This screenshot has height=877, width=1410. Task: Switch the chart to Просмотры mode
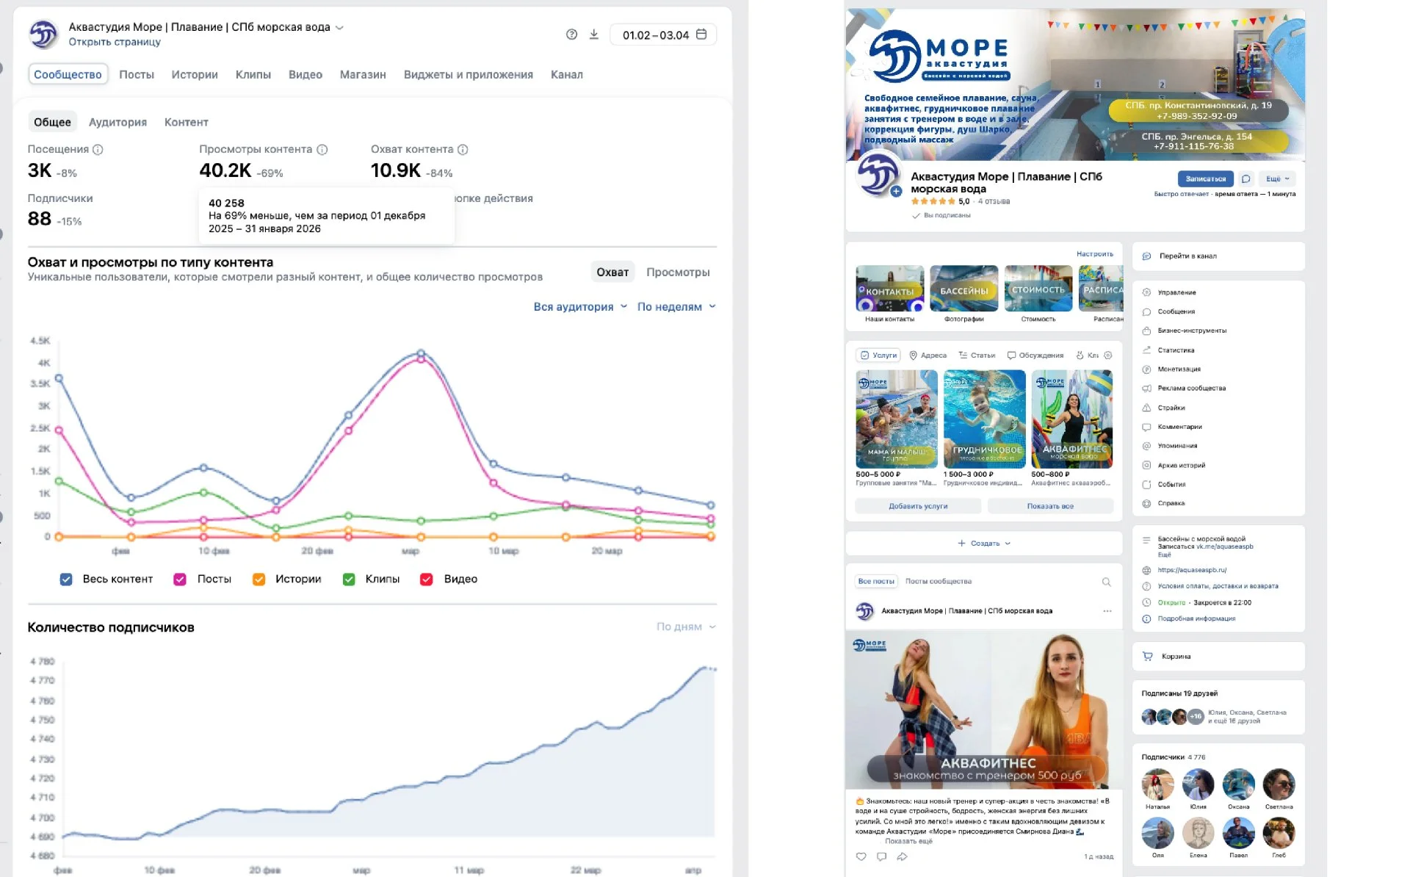678,273
